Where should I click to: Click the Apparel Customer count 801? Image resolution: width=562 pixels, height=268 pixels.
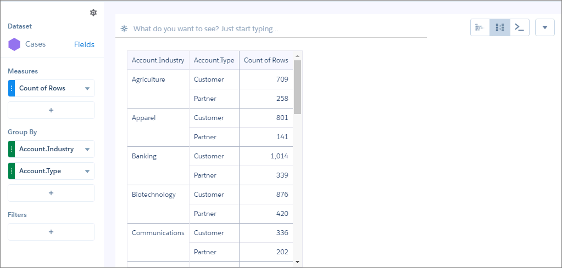[x=266, y=118]
